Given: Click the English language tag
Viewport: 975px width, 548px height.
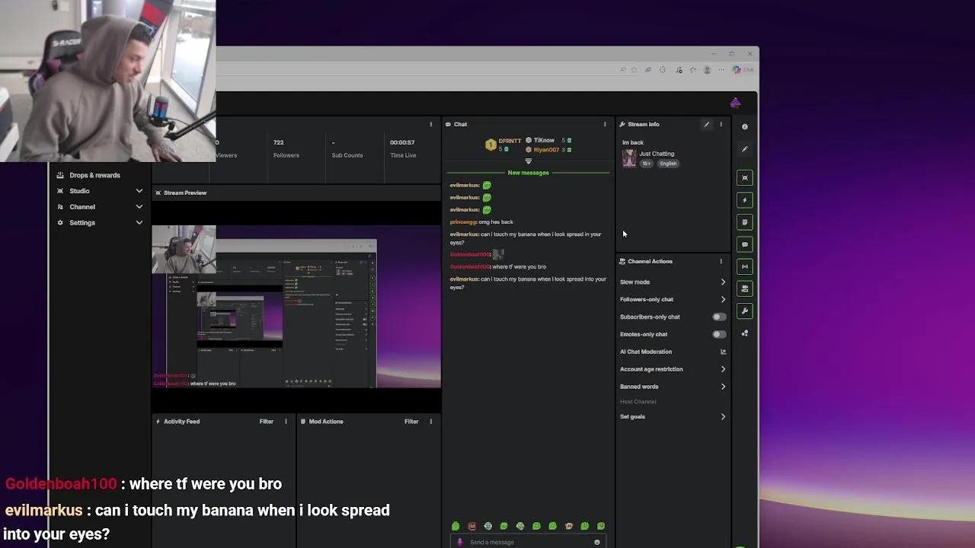Looking at the screenshot, I should tap(668, 164).
